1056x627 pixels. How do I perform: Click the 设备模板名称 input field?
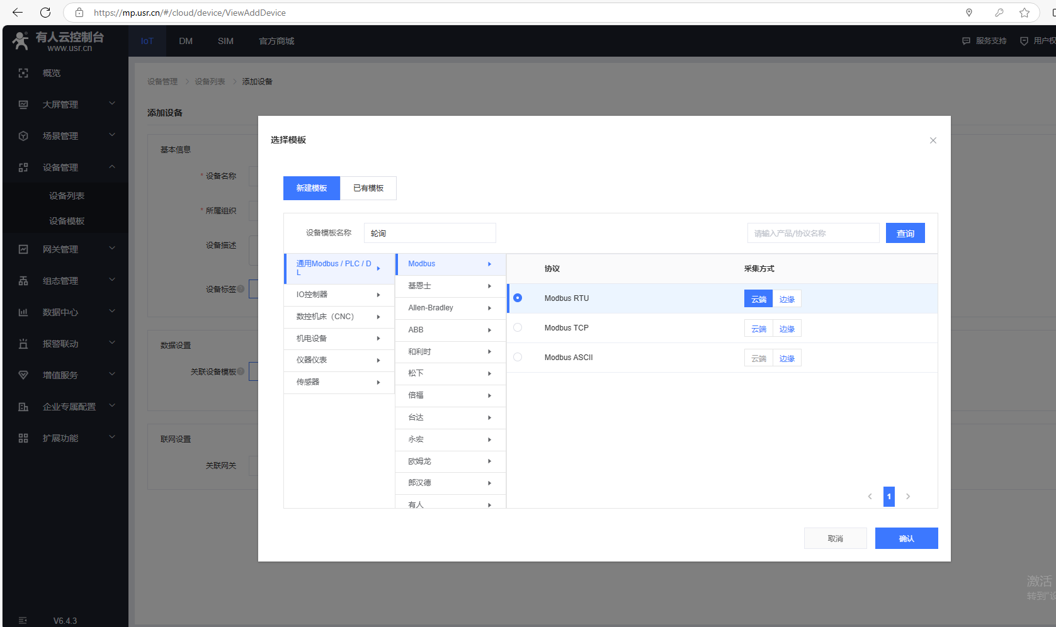pyautogui.click(x=429, y=233)
